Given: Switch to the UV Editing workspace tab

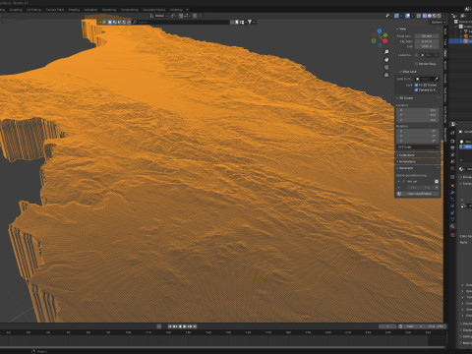Looking at the screenshot, I should coord(33,10).
